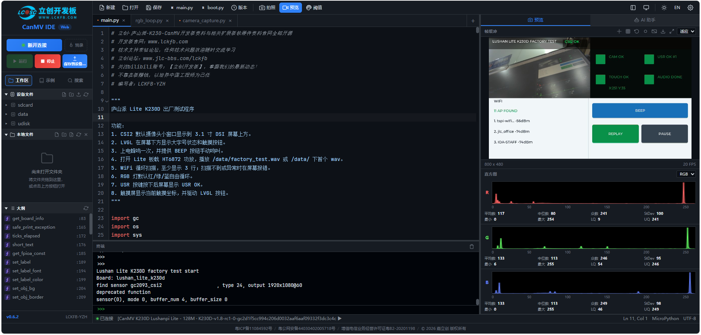Open the RGB histogram mode dropdown
The width and height of the screenshot is (701, 335).
tap(686, 174)
